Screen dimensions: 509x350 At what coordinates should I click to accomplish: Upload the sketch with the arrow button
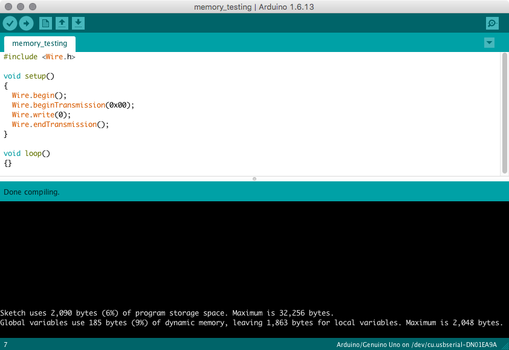(x=26, y=24)
